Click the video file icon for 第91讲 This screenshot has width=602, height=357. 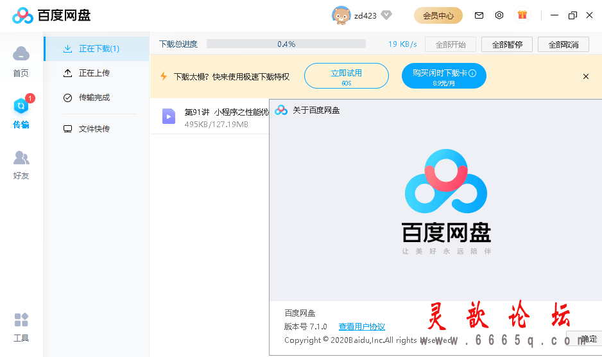(169, 116)
